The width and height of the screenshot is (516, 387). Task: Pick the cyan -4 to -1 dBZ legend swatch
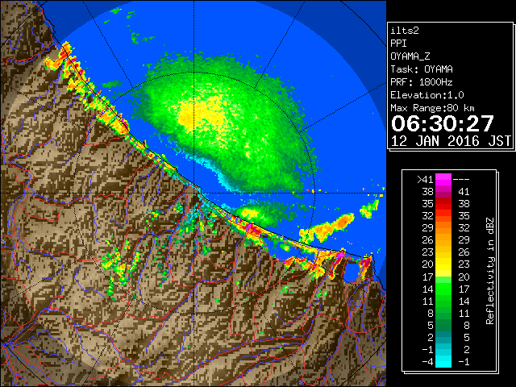point(443,361)
